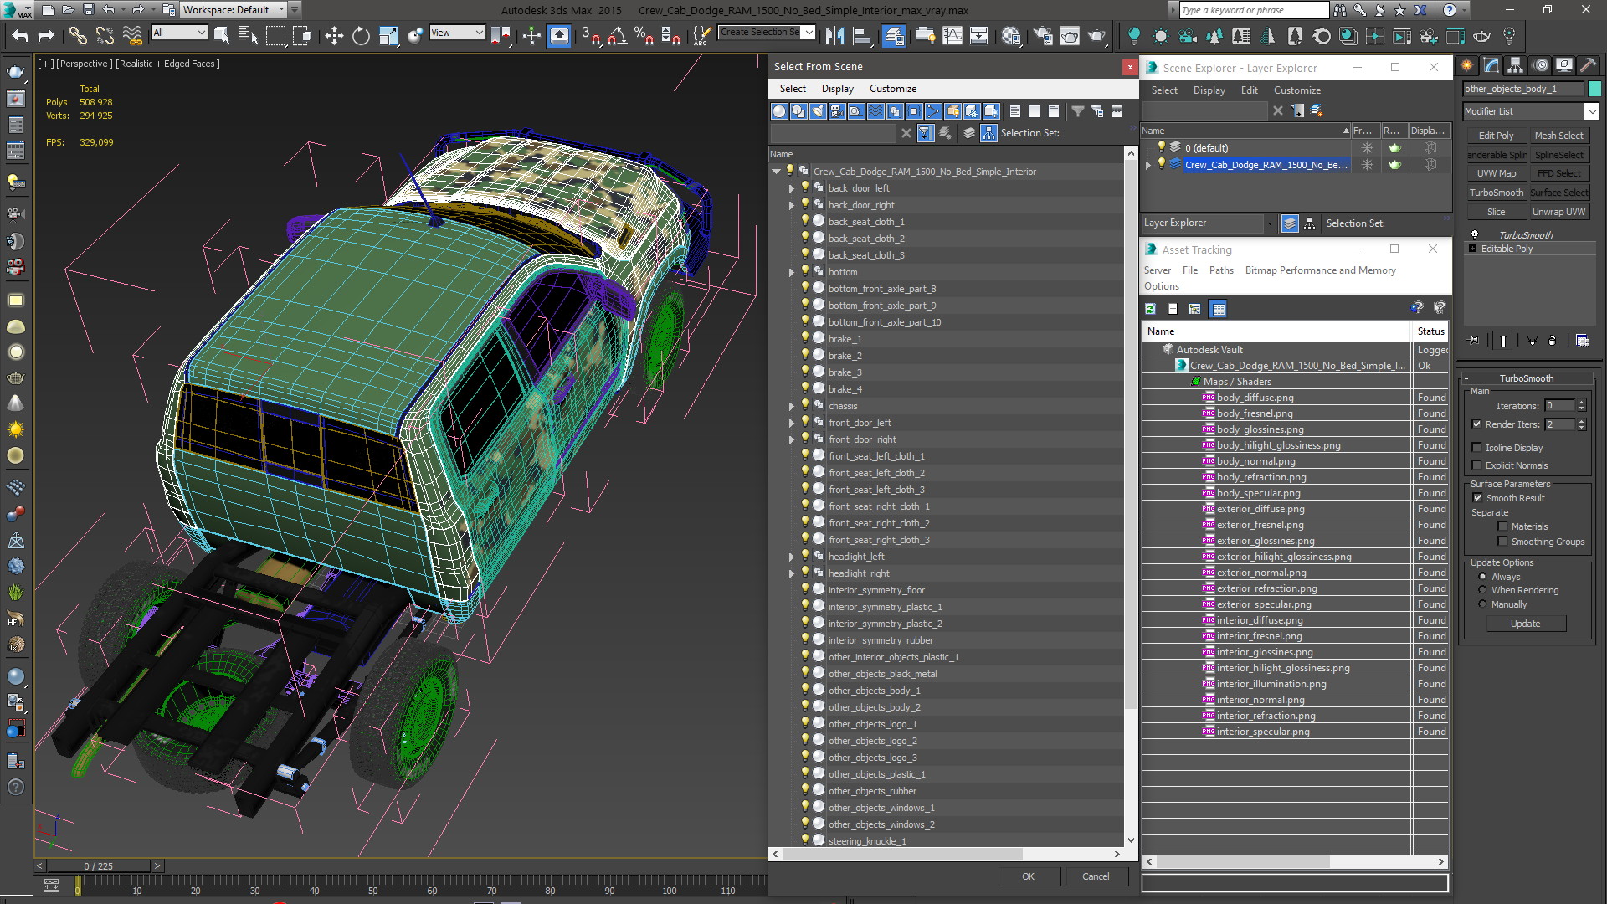Click the Undo arrow in main toolbar

click(19, 35)
